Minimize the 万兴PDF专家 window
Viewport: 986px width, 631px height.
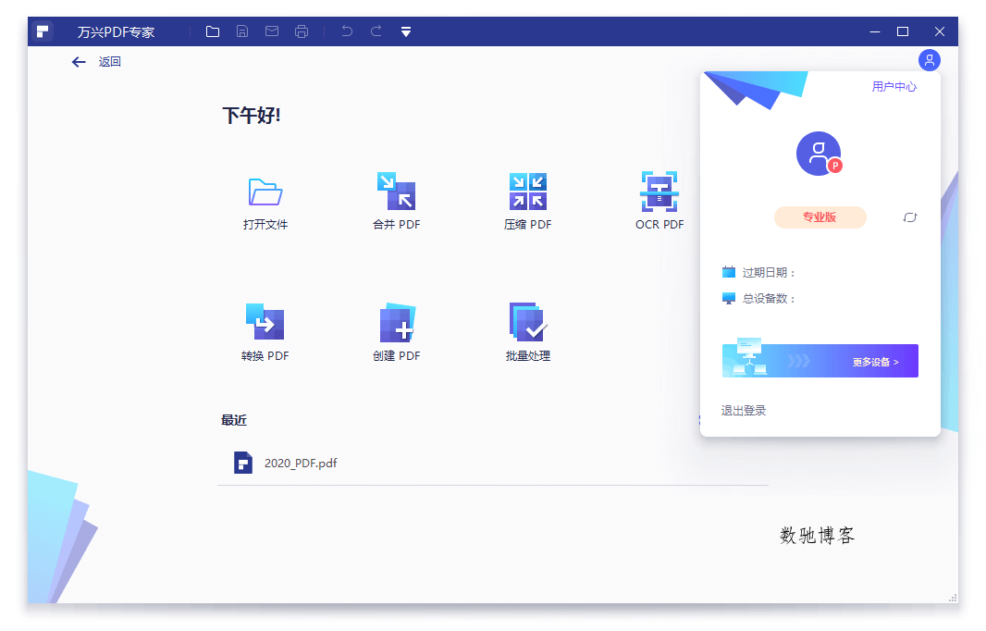(x=875, y=31)
